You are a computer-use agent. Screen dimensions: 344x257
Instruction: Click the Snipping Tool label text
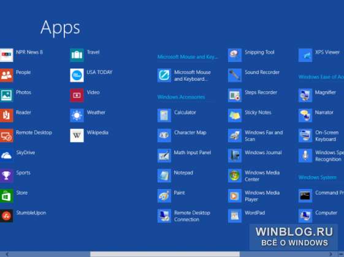point(259,53)
